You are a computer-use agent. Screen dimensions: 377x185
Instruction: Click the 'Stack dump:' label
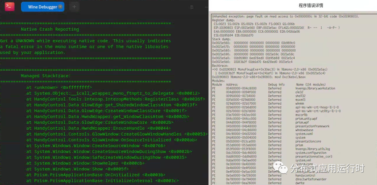click(x=221, y=39)
